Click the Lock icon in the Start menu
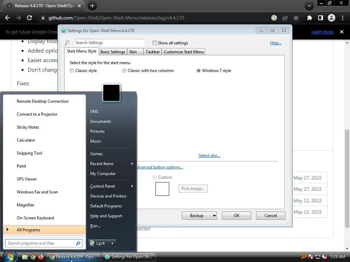Viewport: 350px width, 262px height. pyautogui.click(x=92, y=243)
